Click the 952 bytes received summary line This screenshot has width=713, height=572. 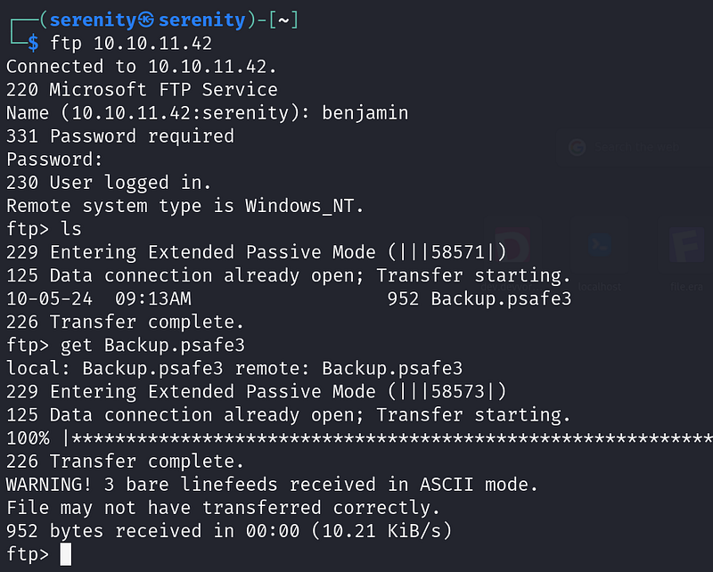tap(229, 531)
